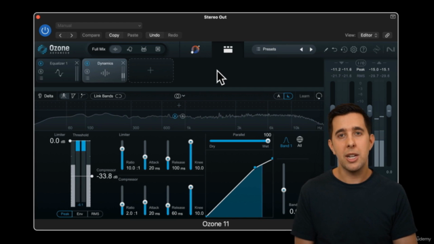Solo the Dynamics module
This screenshot has height=244, width=434.
click(87, 71)
